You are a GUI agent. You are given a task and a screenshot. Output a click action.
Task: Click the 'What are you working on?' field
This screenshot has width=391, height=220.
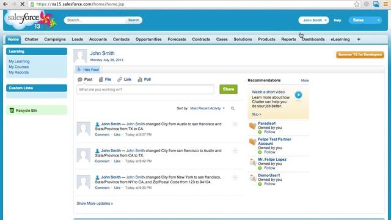pyautogui.click(x=145, y=89)
